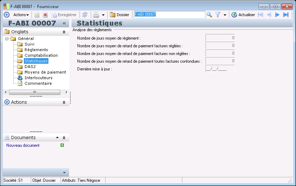
Task: Click the Commentaire document icon
Action: pos(20,83)
